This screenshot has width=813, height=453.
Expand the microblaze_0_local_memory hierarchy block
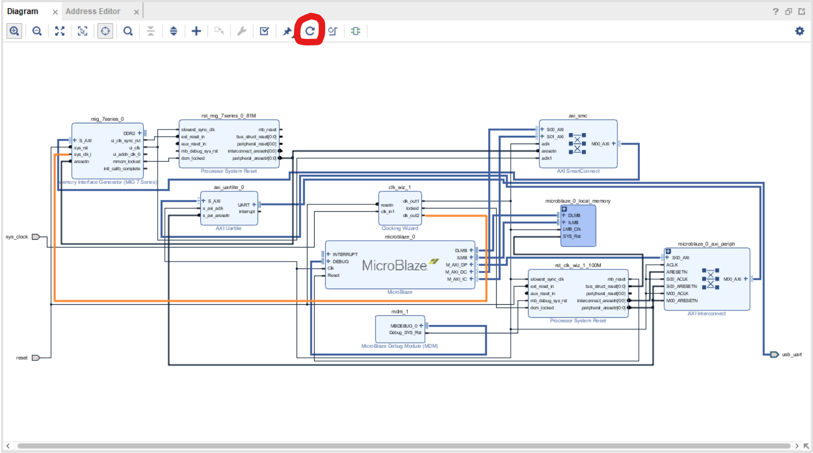click(x=564, y=209)
